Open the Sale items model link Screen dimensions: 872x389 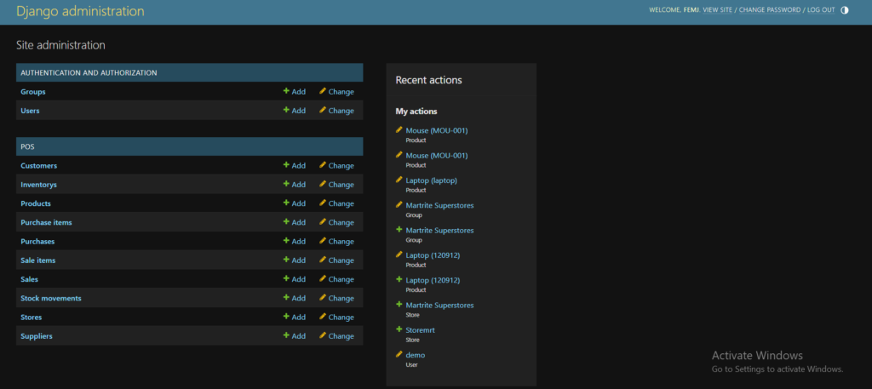tap(37, 260)
